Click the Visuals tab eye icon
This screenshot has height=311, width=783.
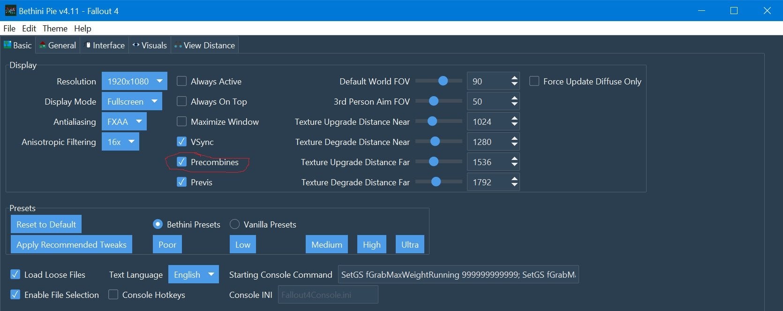click(136, 45)
